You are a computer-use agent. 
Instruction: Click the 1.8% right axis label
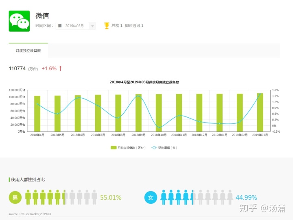(x=275, y=90)
